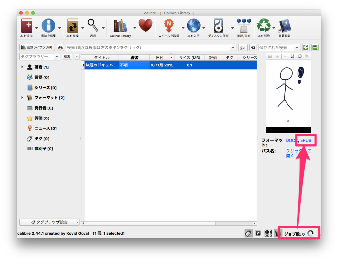The image size is (338, 262).
Task: Click the scrollbar right arrow
Action: pos(255,223)
